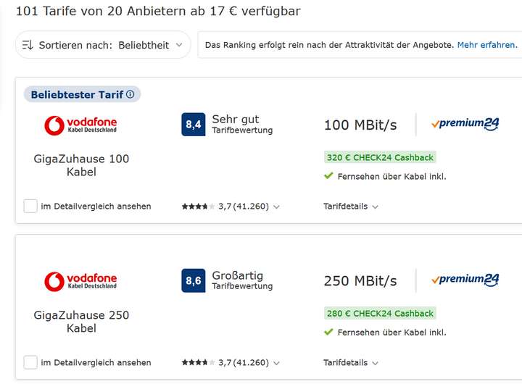This screenshot has height=384, width=522.
Task: Open the Sortieren nach Beliebtheit dropdown
Action: coord(103,45)
